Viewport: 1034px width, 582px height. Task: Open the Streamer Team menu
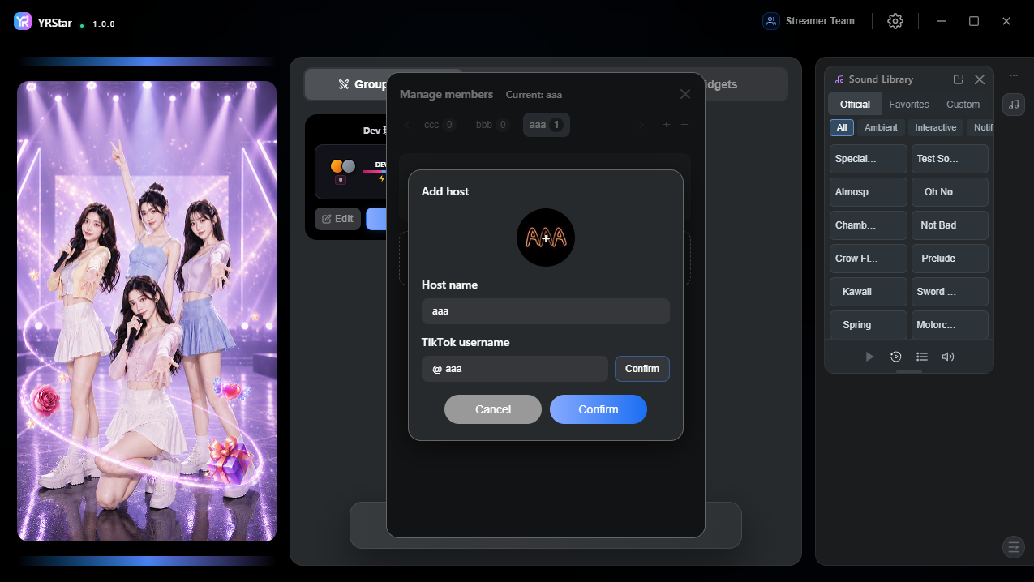809,21
